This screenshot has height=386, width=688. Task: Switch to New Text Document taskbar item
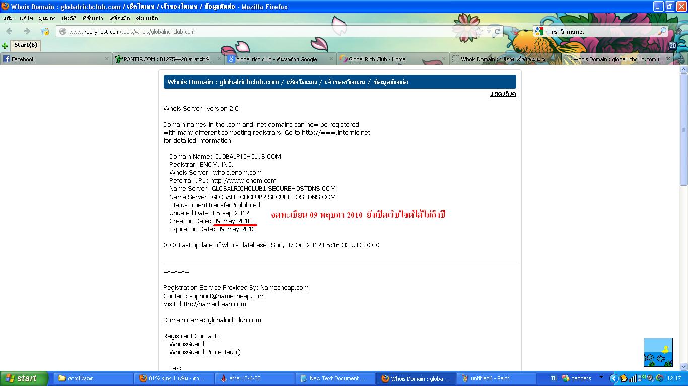(x=335, y=378)
